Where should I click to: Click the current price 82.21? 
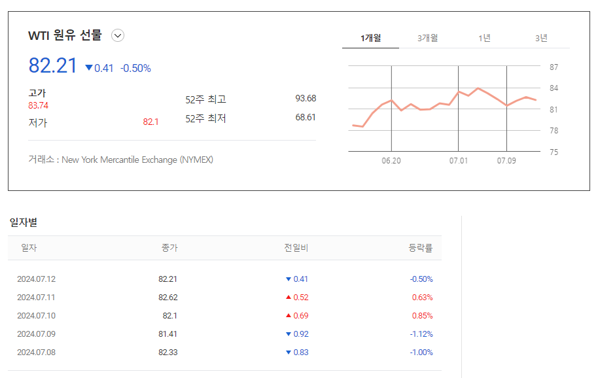(52, 65)
